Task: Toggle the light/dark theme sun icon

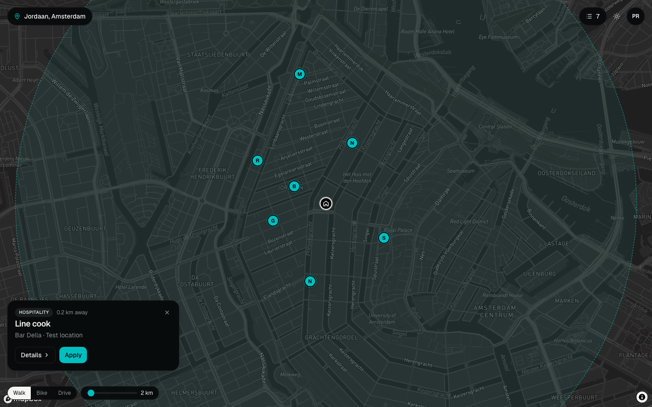Action: pos(617,16)
